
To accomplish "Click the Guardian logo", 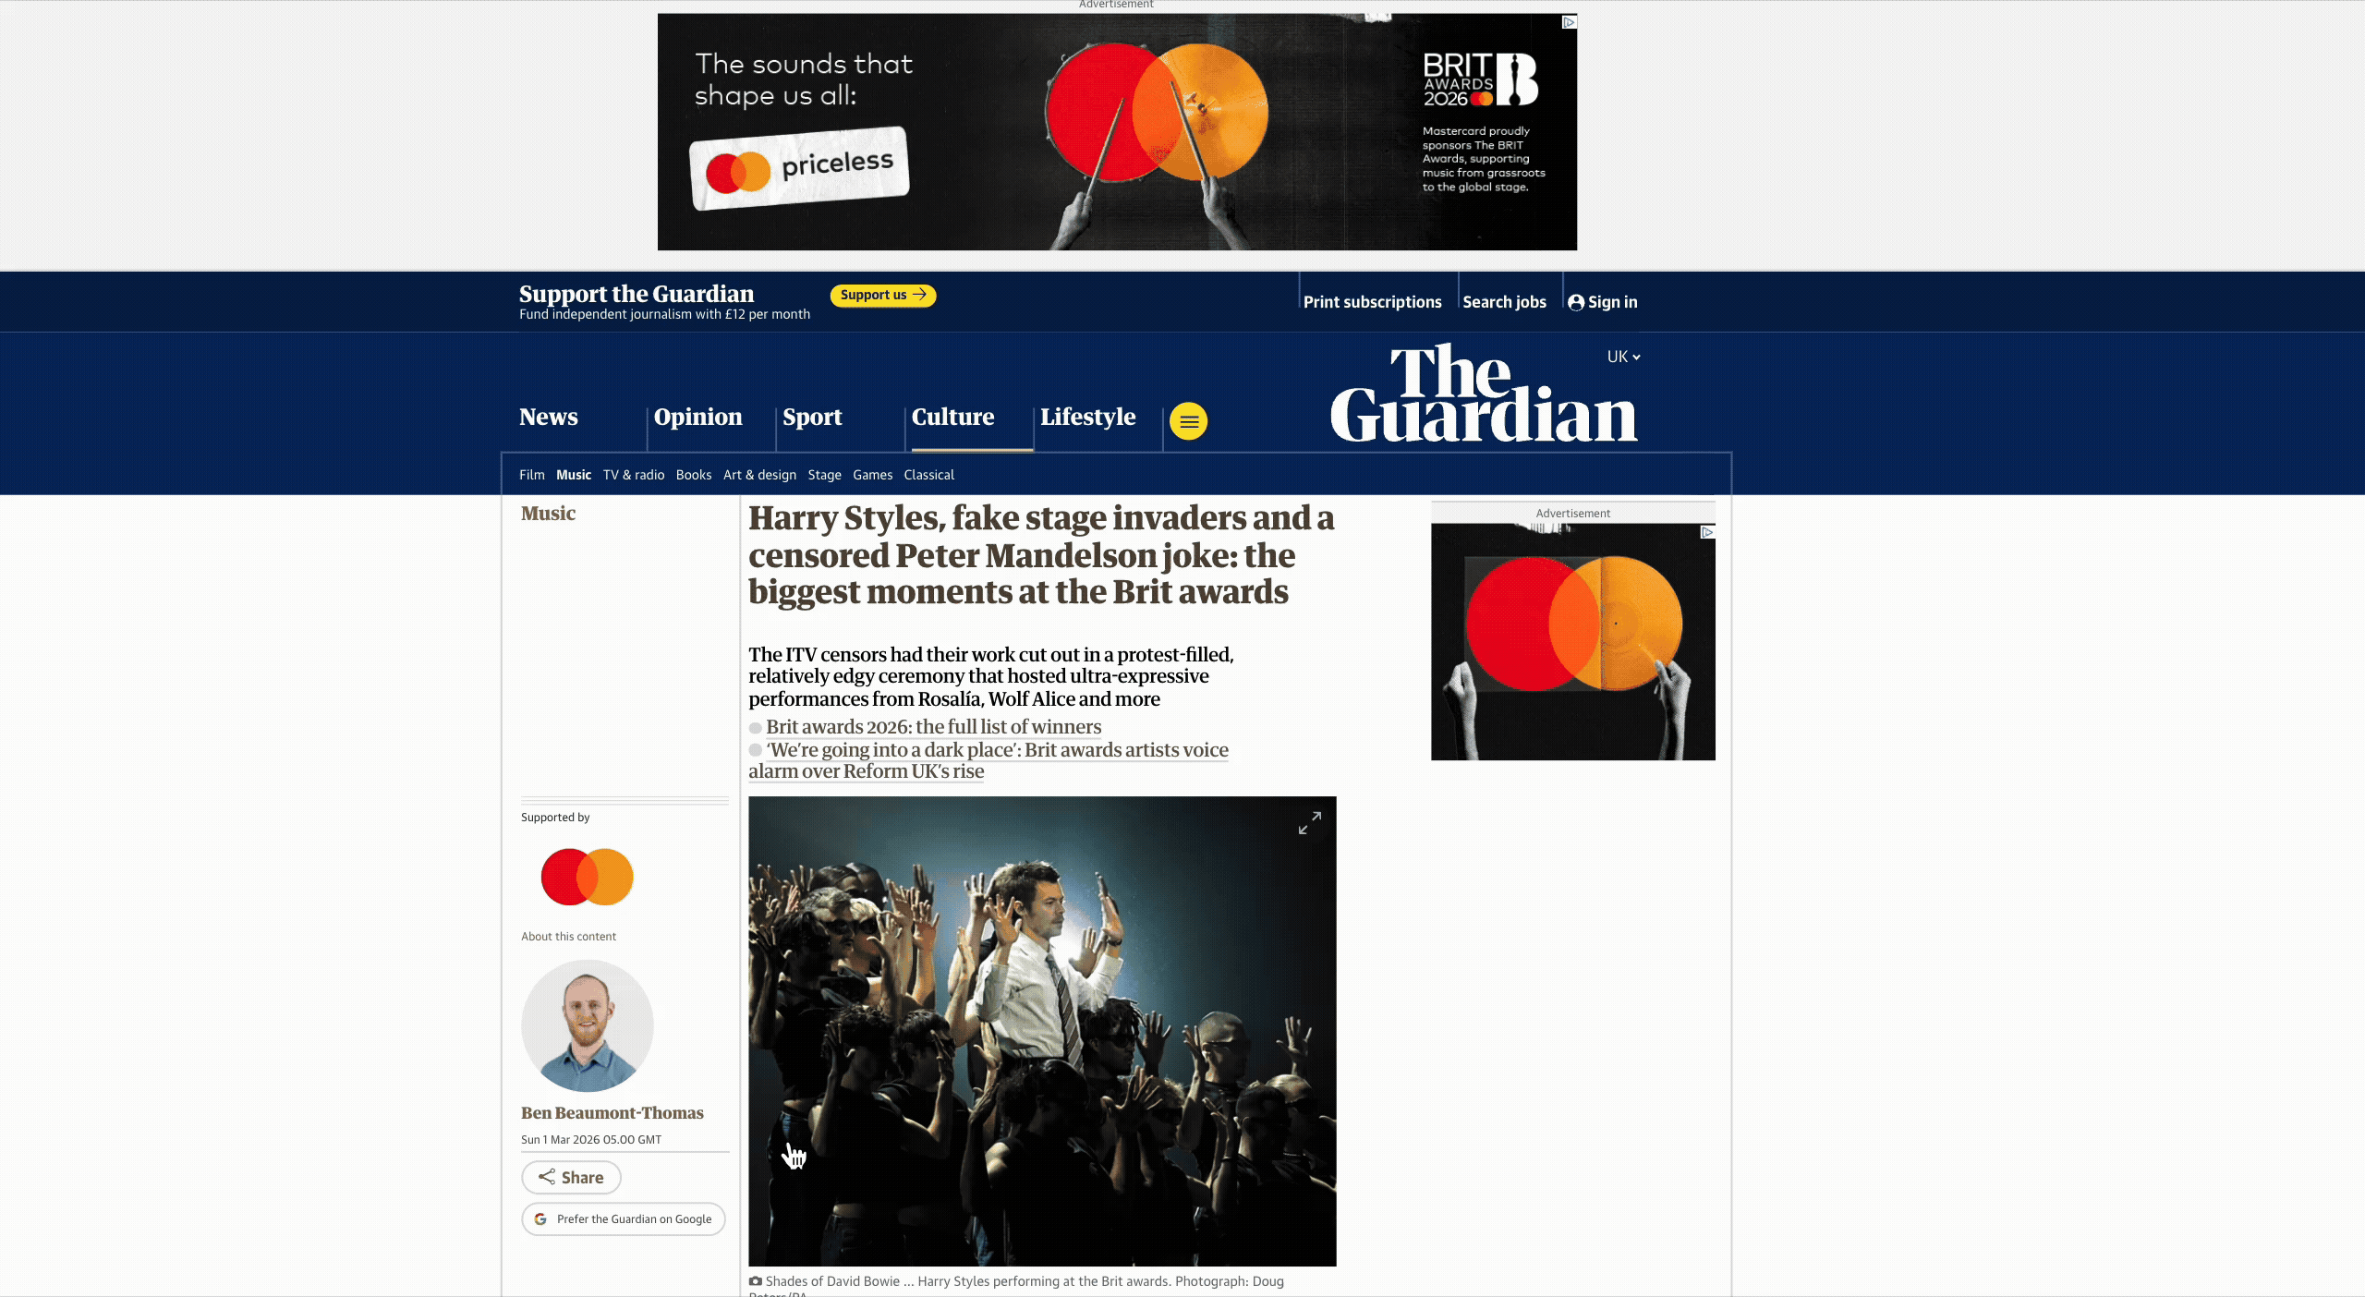I will click(1484, 394).
